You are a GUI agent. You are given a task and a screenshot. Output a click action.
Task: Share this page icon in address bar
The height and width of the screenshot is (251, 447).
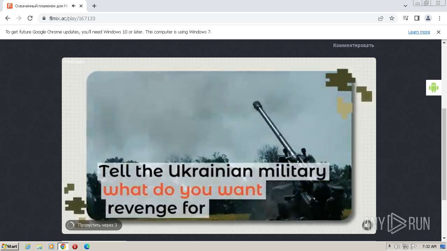381,18
